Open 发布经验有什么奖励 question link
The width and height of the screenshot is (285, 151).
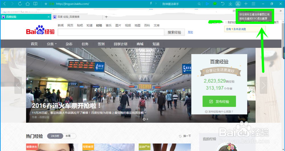click(x=219, y=112)
